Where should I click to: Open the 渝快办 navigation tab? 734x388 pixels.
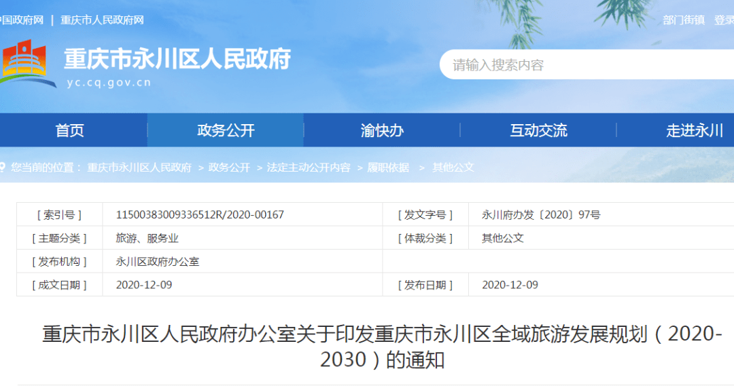coord(382,130)
